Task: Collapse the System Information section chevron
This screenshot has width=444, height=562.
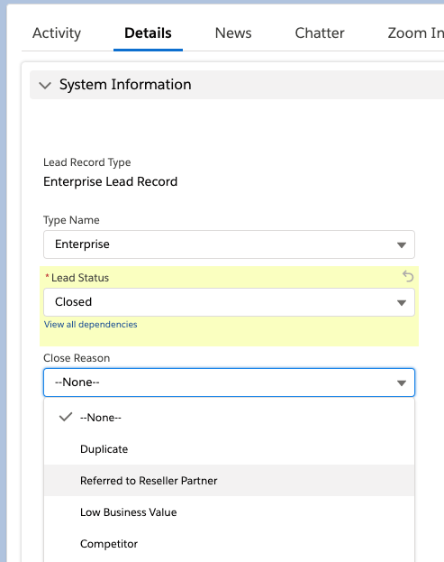Action: [x=45, y=86]
